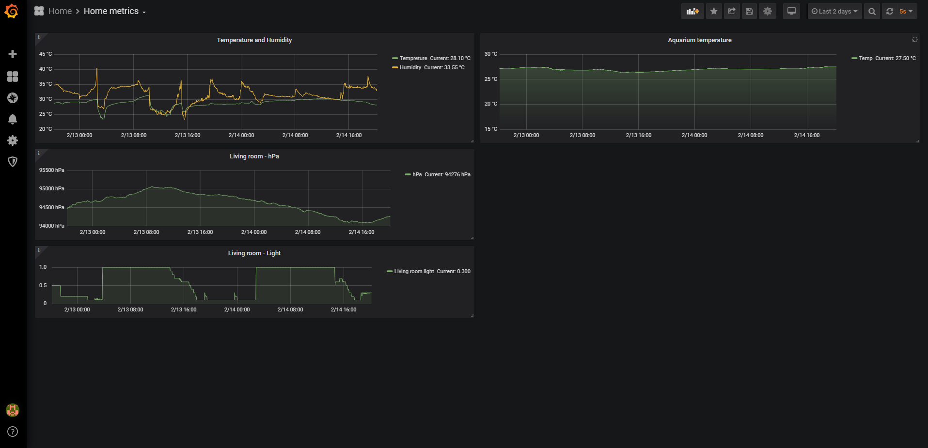Viewport: 928px width, 448px height.
Task: Click the humidity spike in the temperature graph
Action: click(97, 69)
